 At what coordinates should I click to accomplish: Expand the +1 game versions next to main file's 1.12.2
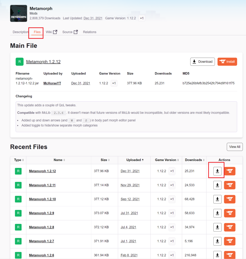[x=114, y=83]
